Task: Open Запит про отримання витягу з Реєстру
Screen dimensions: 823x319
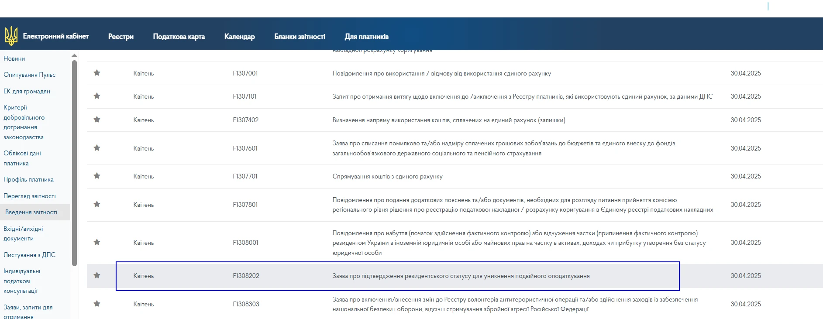Action: 523,96
